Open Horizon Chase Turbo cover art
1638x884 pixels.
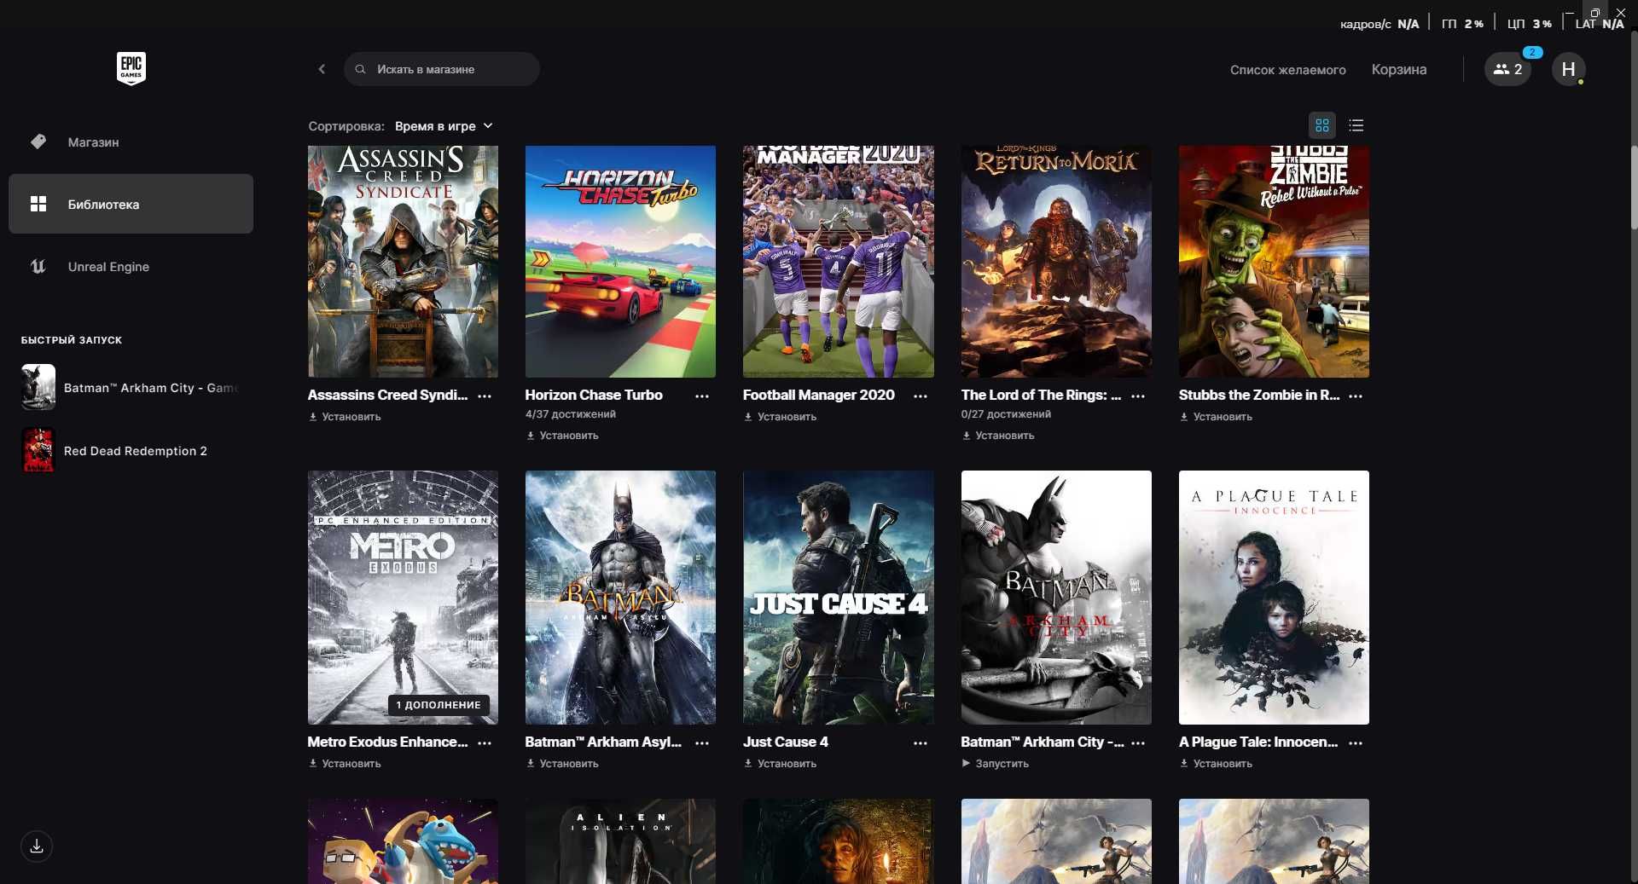click(620, 262)
